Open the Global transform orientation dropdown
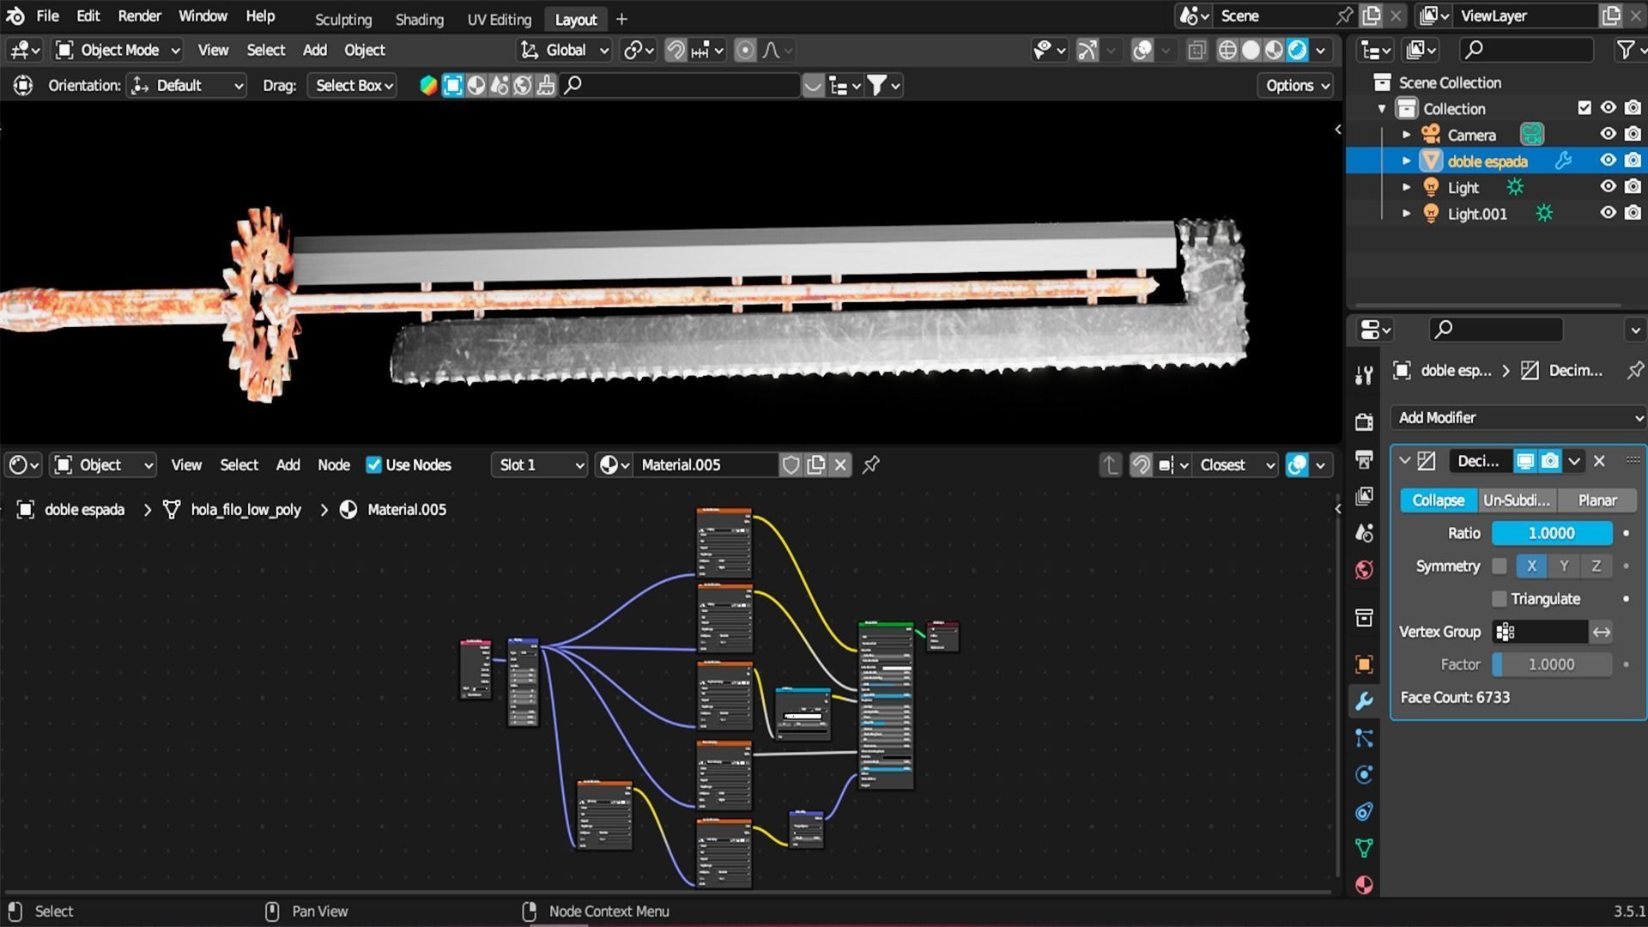 pos(562,50)
